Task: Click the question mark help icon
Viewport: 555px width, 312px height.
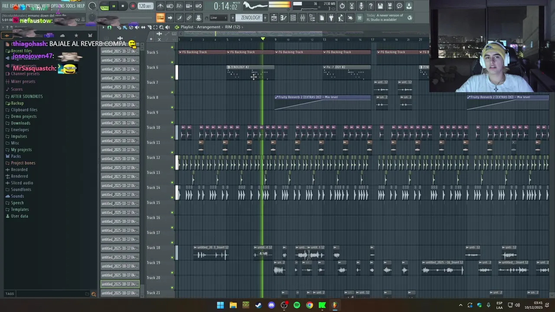Action: click(x=371, y=6)
